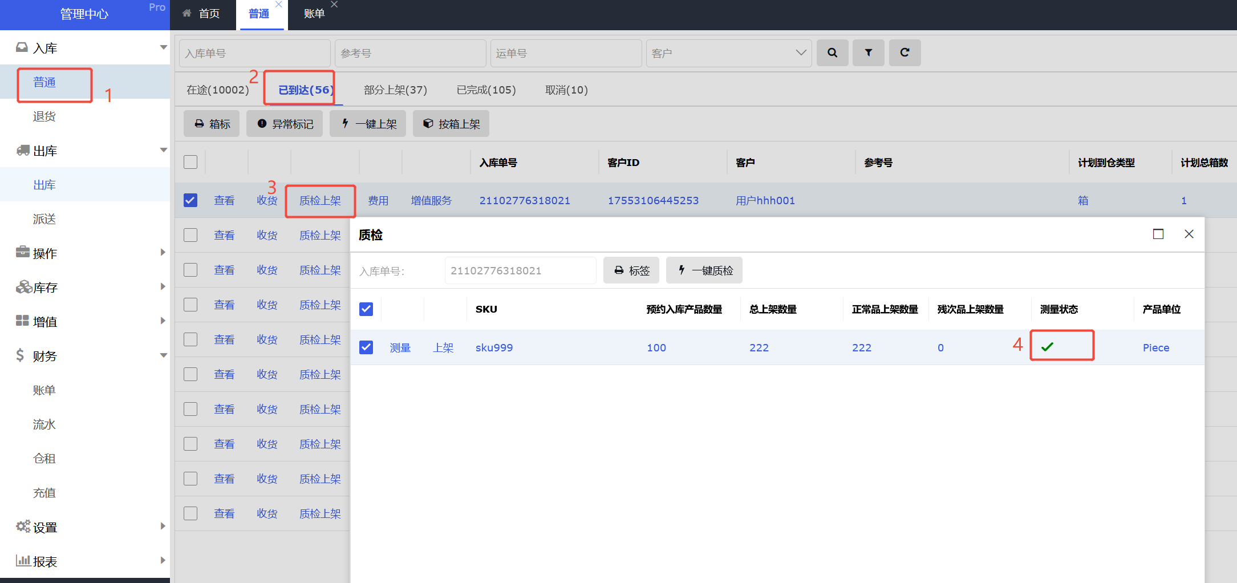
Task: Toggle the select-all checkbox in main table header
Action: 190,162
